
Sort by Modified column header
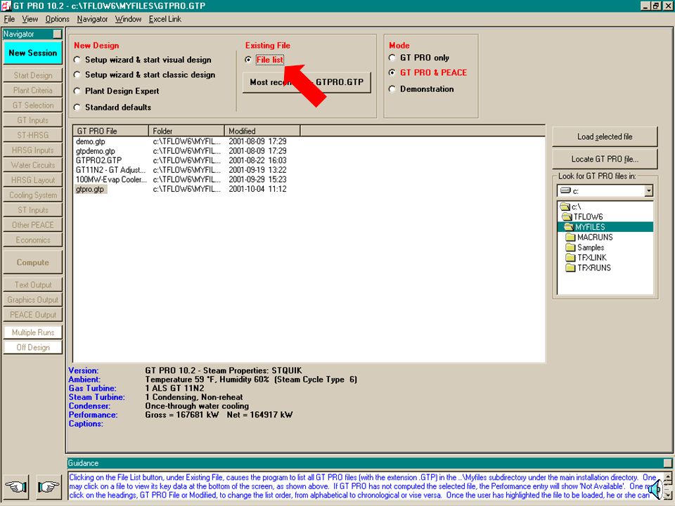point(262,131)
